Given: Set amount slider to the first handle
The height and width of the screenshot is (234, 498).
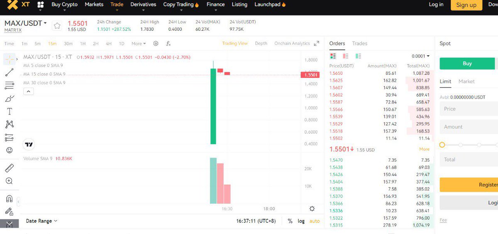Looking at the screenshot, I should point(442,145).
